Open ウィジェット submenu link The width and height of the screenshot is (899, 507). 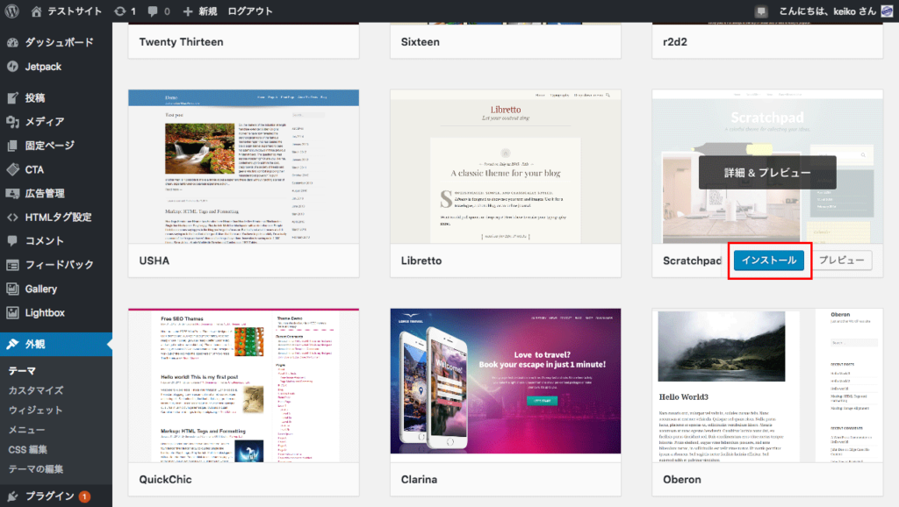(35, 411)
